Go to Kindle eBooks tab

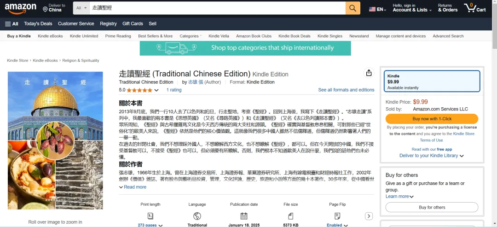point(51,36)
